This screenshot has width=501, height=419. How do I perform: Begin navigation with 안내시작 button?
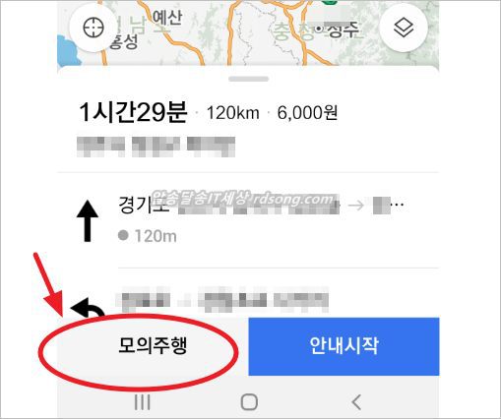pos(344,346)
